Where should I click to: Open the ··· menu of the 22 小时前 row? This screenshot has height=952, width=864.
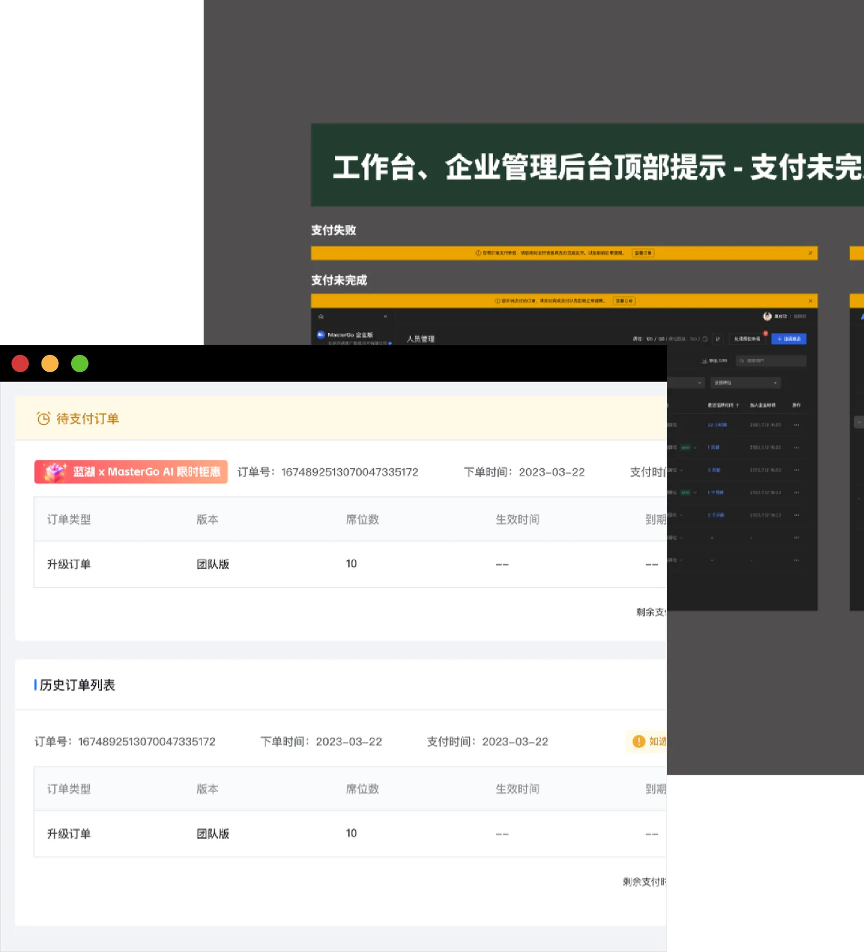click(x=796, y=425)
